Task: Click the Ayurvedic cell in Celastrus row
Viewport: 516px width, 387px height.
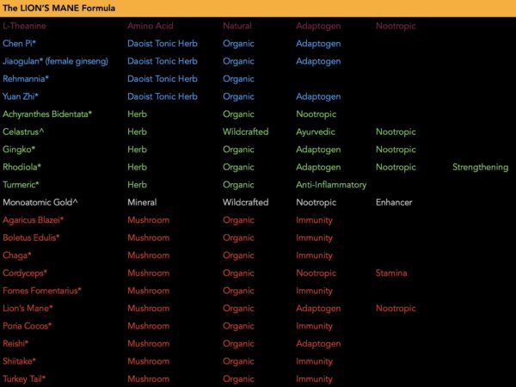Action: [x=316, y=132]
